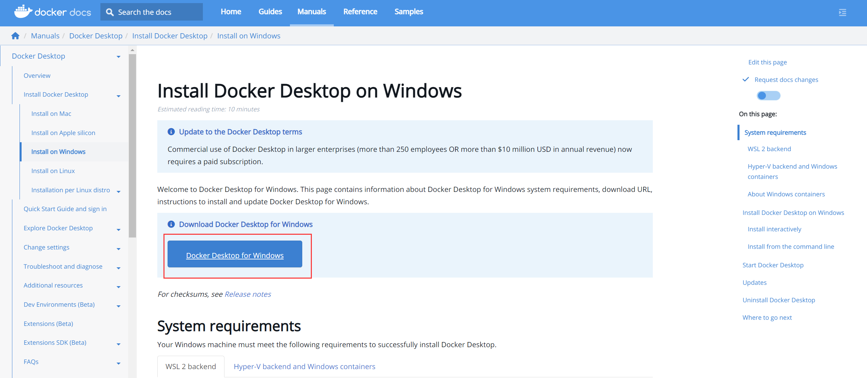Click the search magnifier icon
The height and width of the screenshot is (378, 867).
coord(110,12)
